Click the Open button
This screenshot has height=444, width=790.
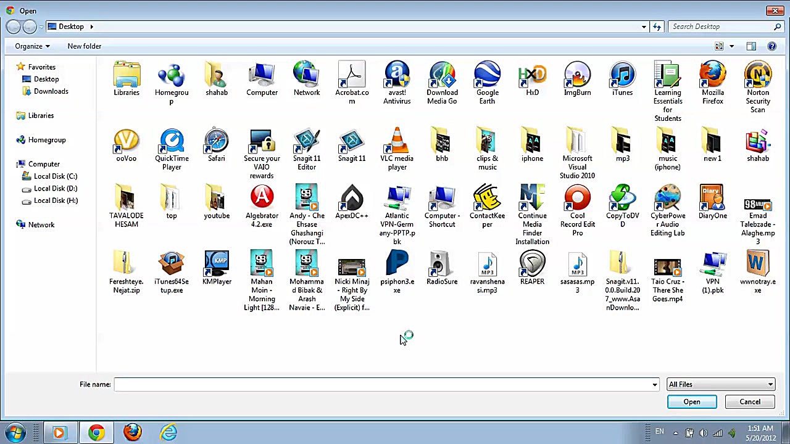(692, 402)
